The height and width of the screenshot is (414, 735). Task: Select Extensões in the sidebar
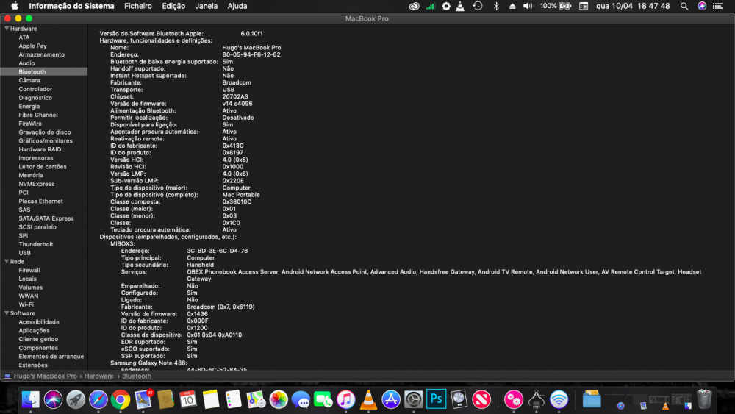click(33, 365)
